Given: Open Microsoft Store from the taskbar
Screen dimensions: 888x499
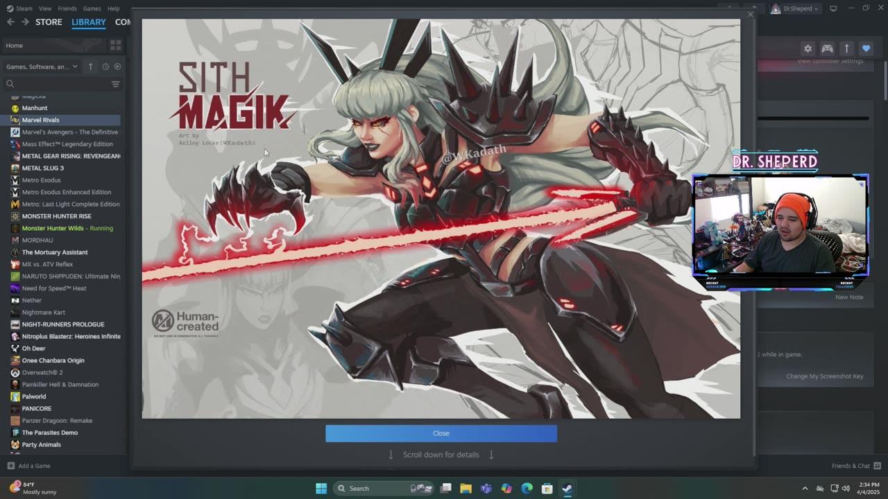Looking at the screenshot, I should click(547, 488).
